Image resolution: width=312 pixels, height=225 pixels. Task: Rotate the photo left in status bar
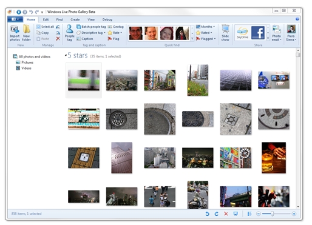click(207, 213)
